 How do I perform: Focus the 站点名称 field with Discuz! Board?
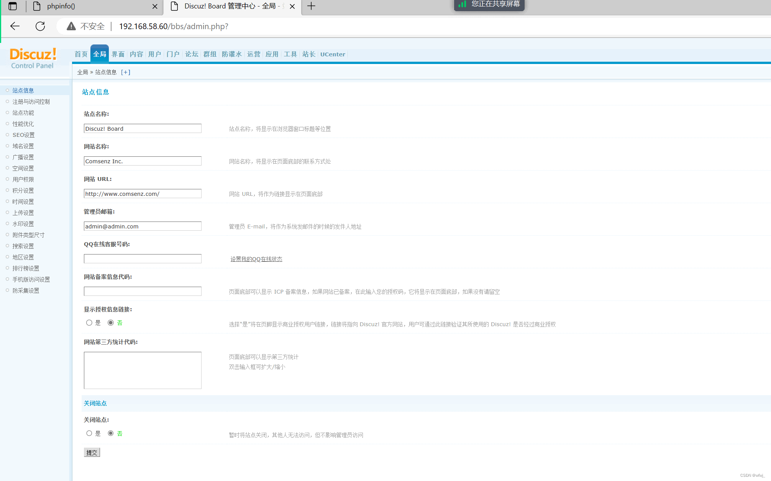click(143, 128)
